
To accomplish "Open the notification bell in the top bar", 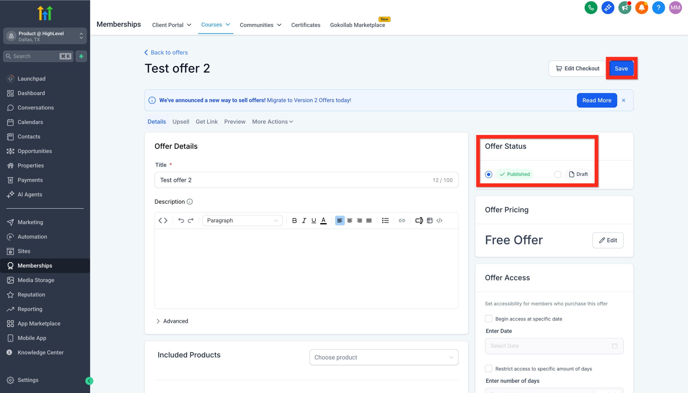I will tap(642, 8).
